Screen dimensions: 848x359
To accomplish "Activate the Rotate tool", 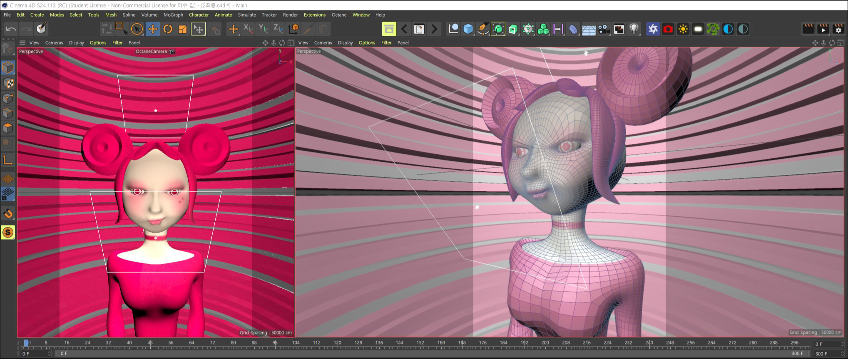I will 168,29.
